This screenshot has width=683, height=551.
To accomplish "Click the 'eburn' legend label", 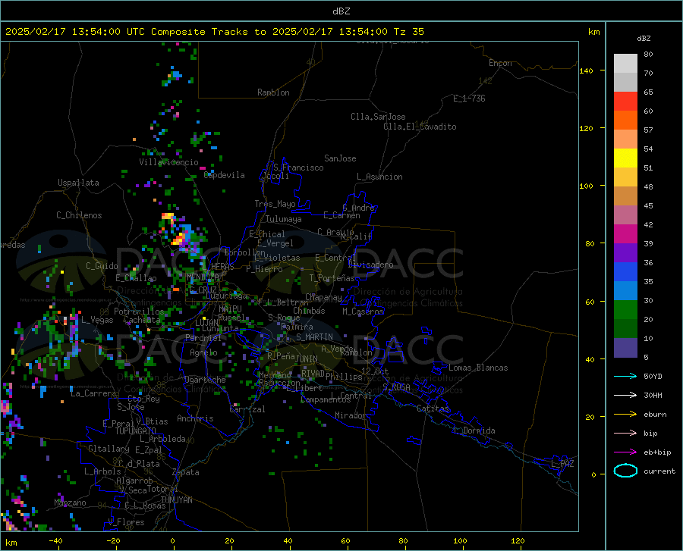I will (655, 415).
